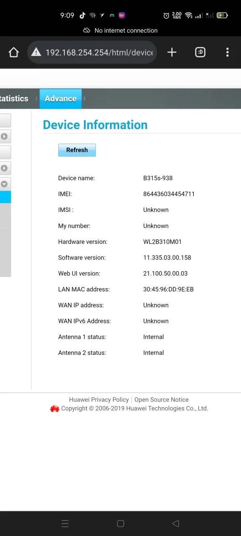This screenshot has width=241, height=536.
Task: Tap the browser home icon
Action: coord(14,52)
